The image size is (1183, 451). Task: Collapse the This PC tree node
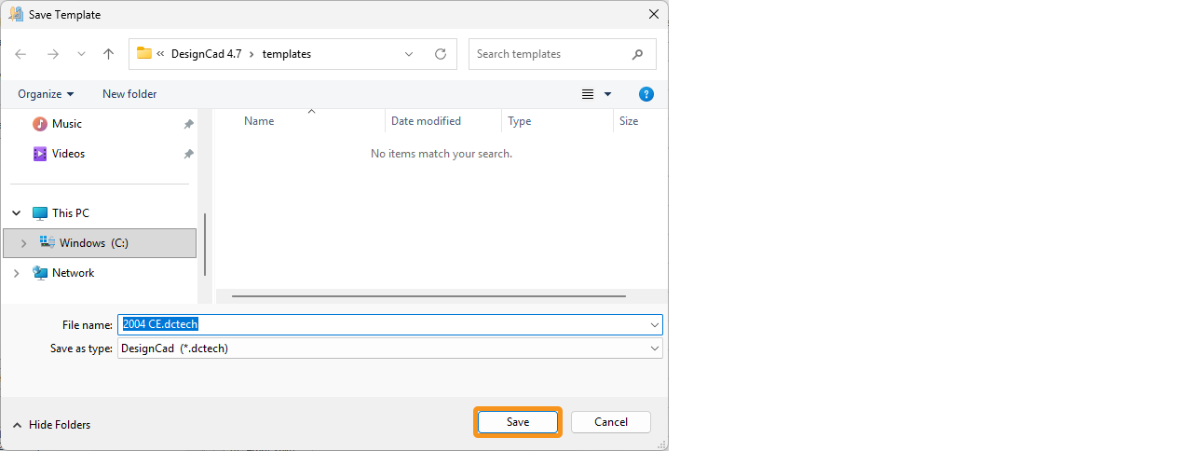pyautogui.click(x=16, y=213)
